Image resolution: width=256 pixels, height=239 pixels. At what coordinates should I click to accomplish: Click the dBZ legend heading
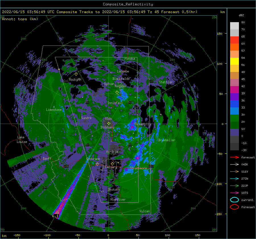tap(241, 15)
